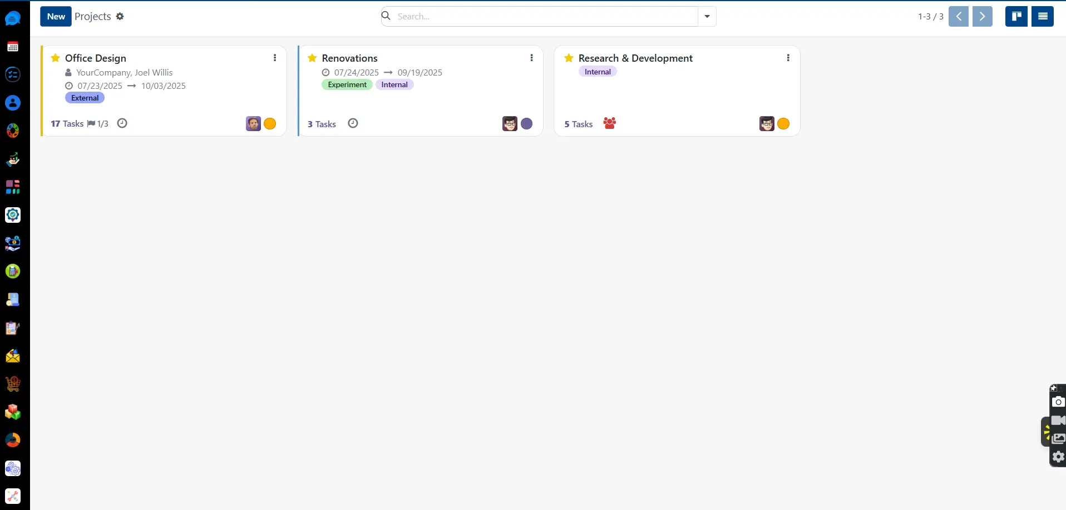Open the Discuss chat app in sidebar

(12, 18)
